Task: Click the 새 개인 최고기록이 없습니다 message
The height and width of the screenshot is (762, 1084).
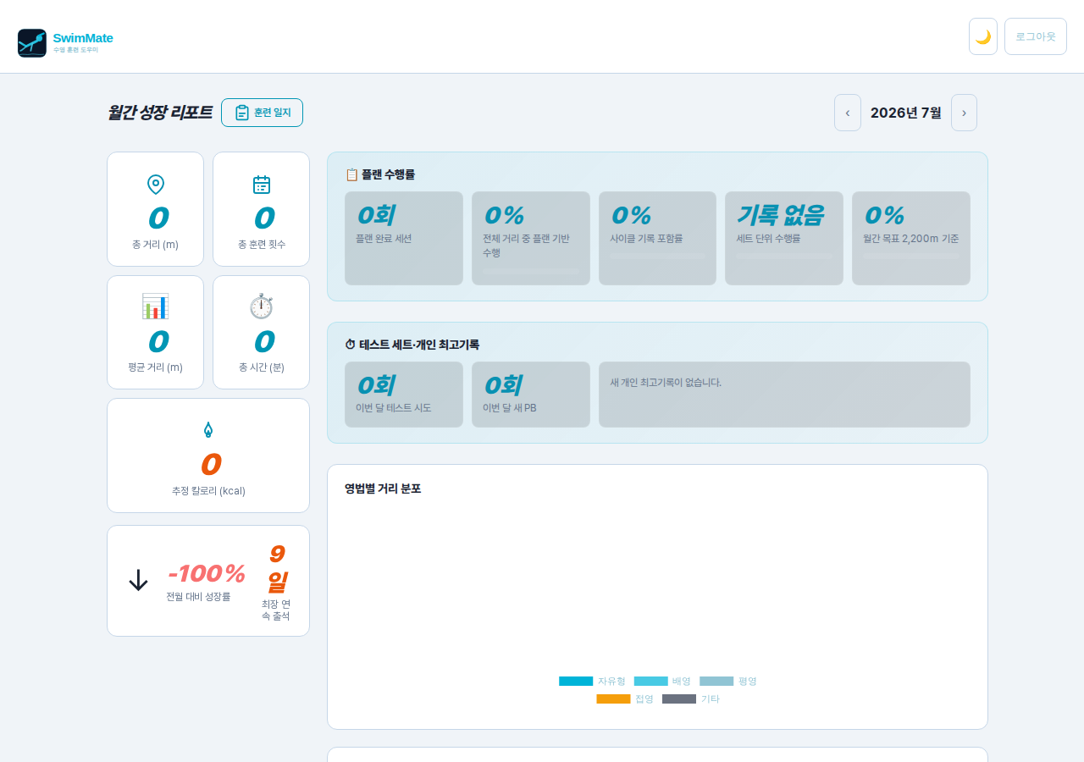Action: pos(666,383)
